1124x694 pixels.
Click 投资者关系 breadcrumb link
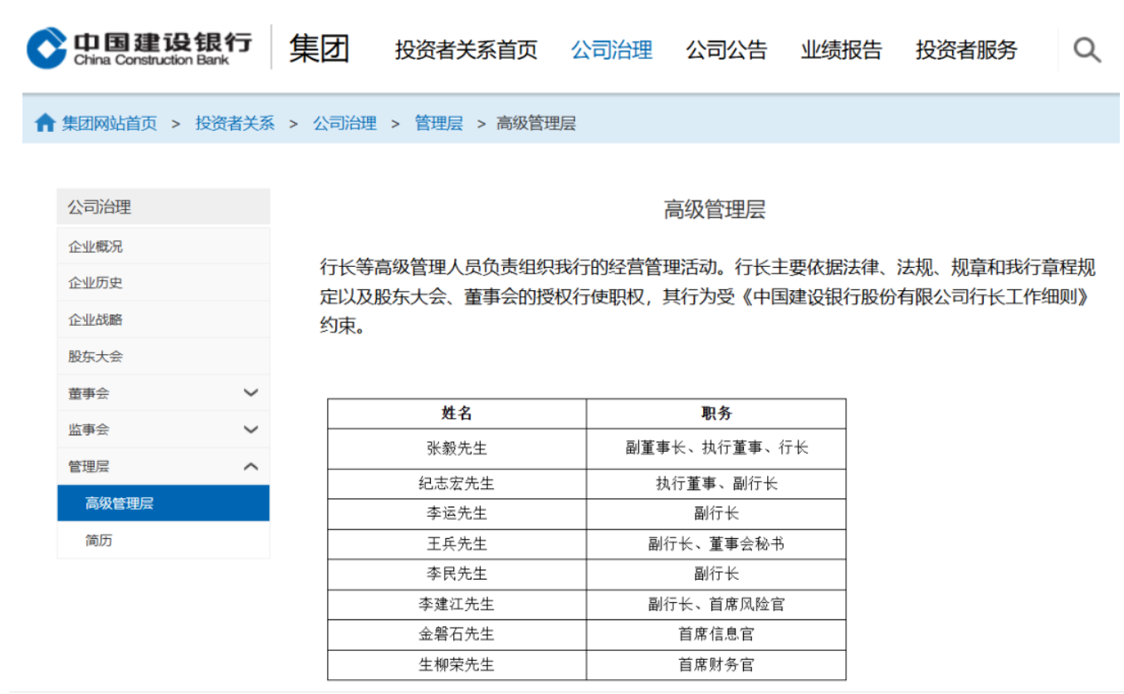(235, 124)
